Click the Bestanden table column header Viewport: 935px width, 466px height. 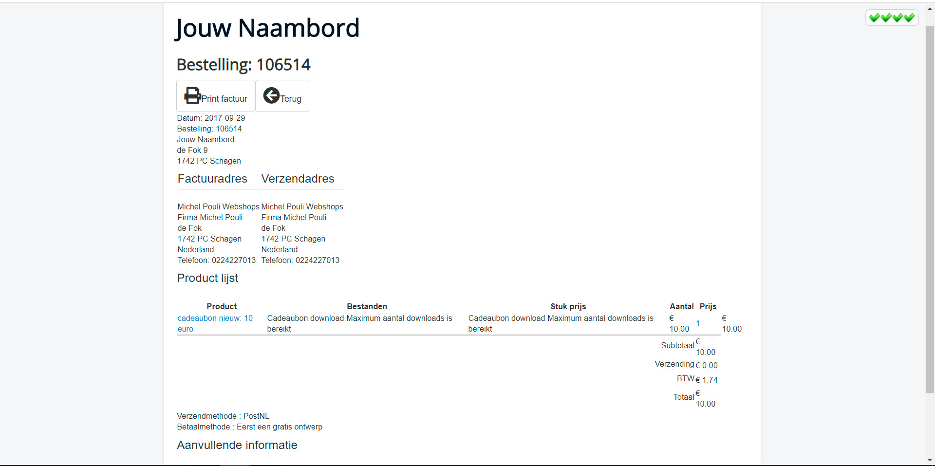click(x=367, y=306)
